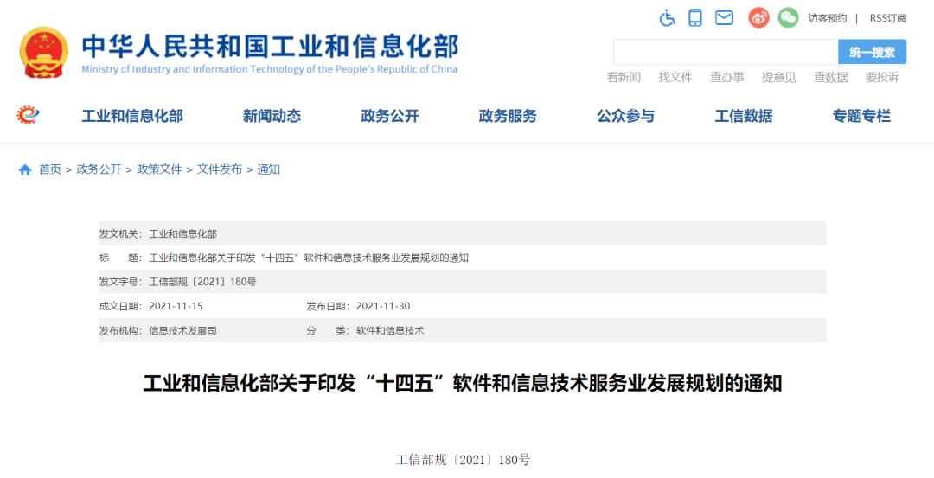Open the mobile version phone icon

[x=695, y=18]
